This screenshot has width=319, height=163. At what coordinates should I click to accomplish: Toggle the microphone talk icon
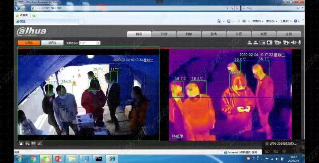point(299,43)
